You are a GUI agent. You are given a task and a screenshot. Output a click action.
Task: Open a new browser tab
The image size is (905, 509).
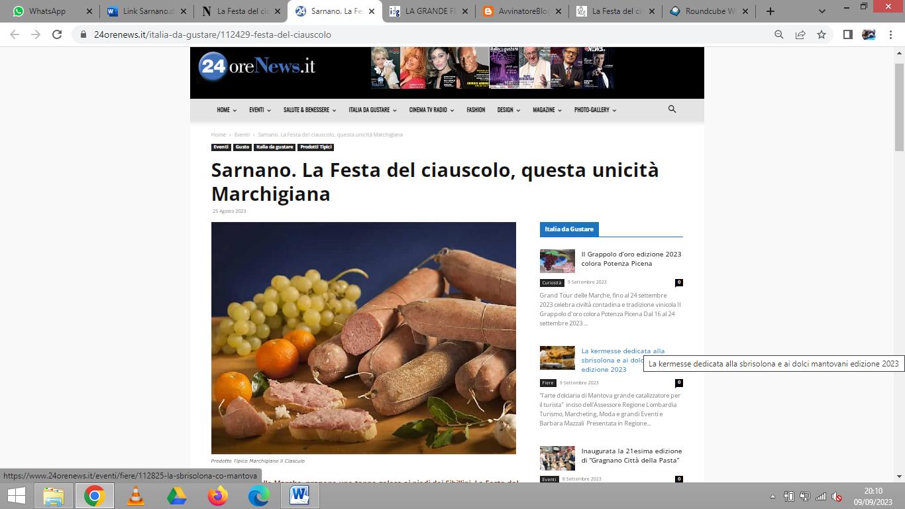[770, 11]
